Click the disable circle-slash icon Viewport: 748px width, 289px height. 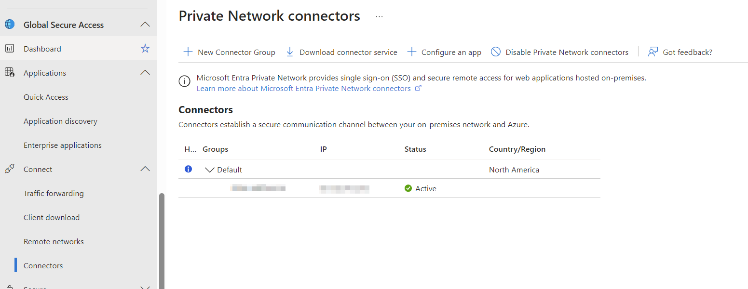pos(496,52)
